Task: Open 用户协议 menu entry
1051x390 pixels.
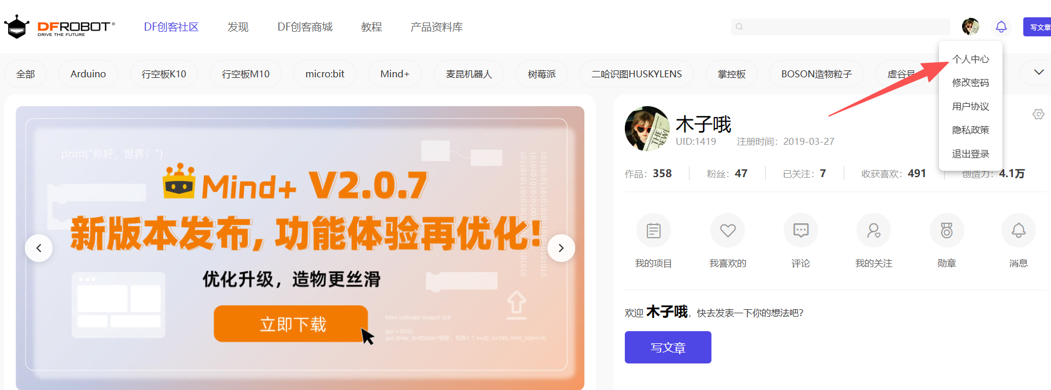Action: coord(971,106)
